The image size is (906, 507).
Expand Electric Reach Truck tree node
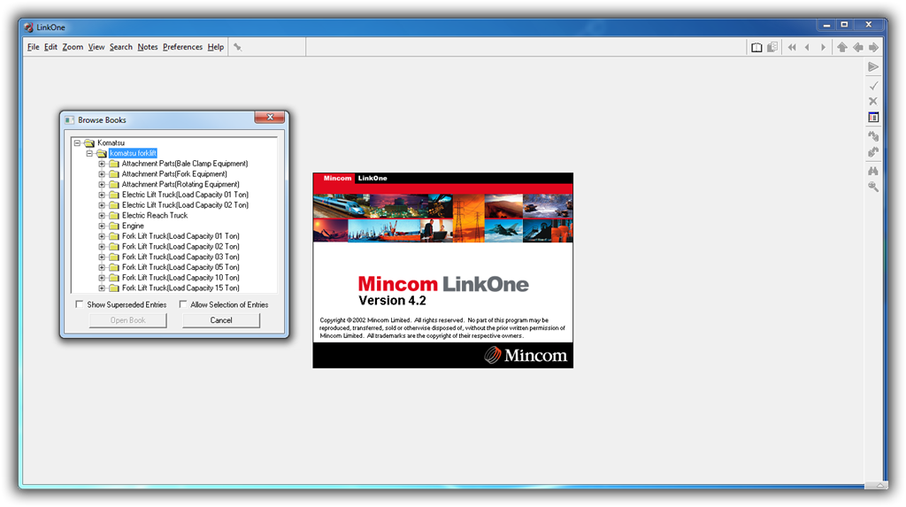102,216
